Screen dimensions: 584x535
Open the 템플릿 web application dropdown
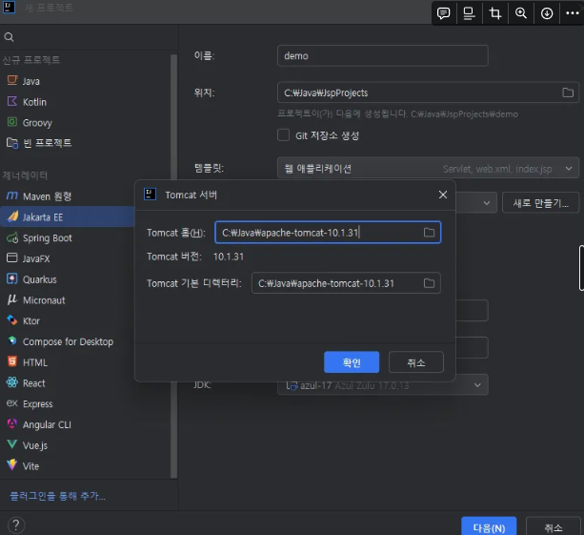pyautogui.click(x=428, y=169)
